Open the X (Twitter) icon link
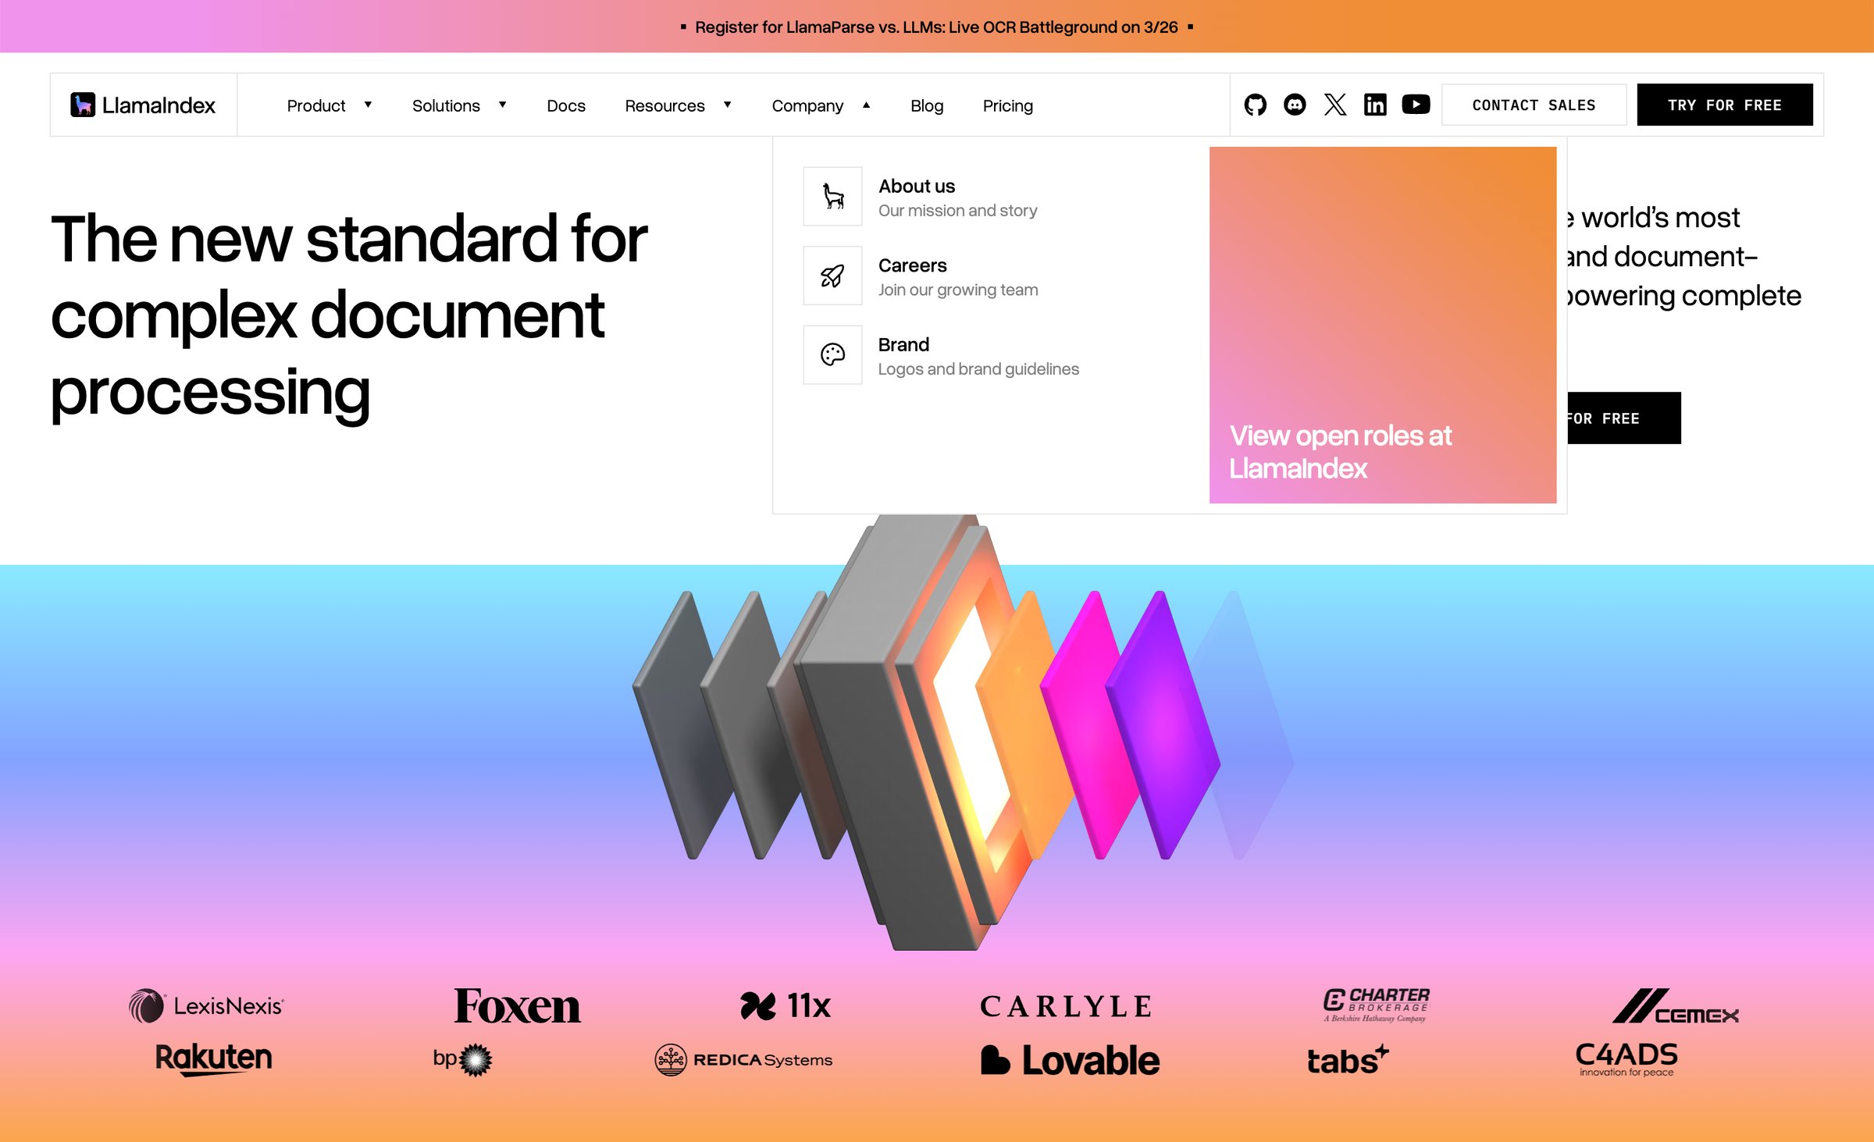 point(1335,105)
